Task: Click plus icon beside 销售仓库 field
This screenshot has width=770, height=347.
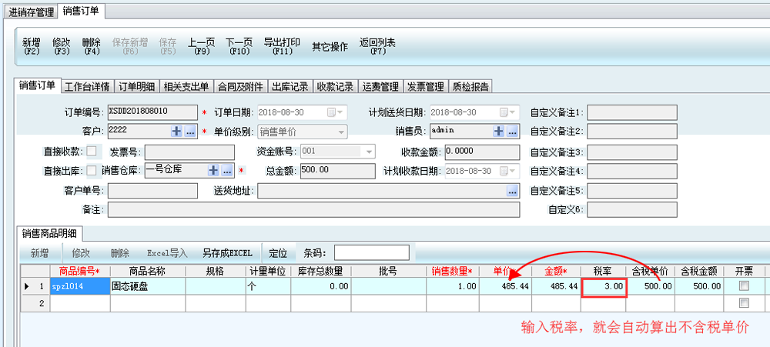Action: coord(214,170)
